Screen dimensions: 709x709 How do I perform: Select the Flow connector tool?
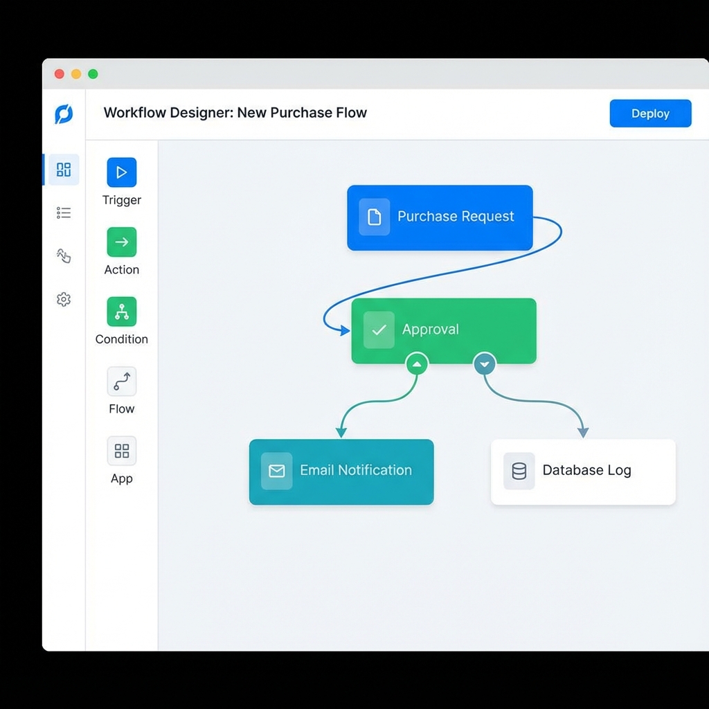point(121,381)
